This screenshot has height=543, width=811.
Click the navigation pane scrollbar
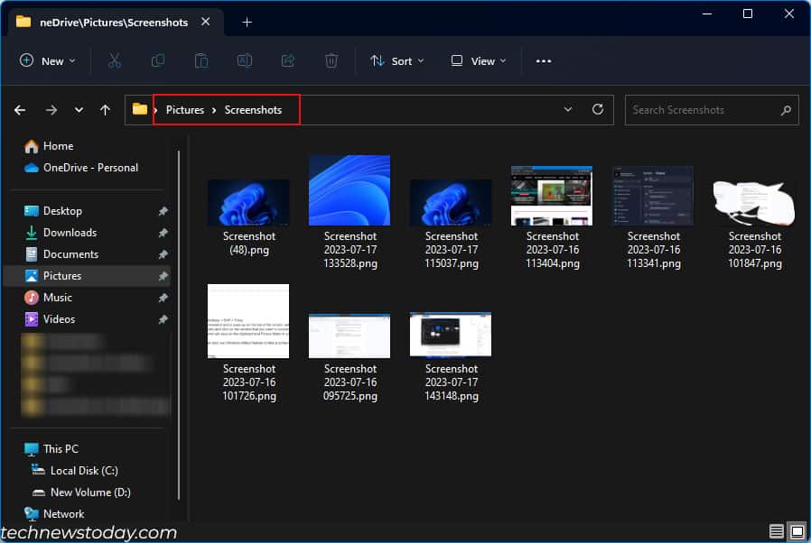coord(179,326)
